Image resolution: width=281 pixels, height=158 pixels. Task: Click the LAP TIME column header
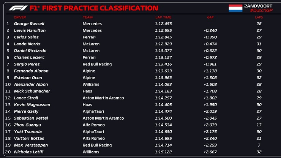coord(163,17)
